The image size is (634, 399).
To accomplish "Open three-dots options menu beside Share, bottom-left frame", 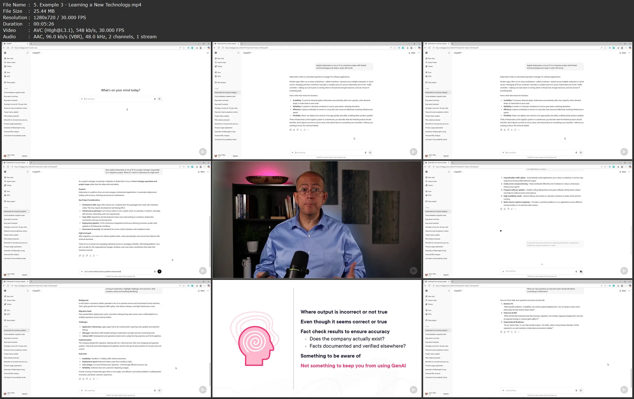I will [x=208, y=291].
